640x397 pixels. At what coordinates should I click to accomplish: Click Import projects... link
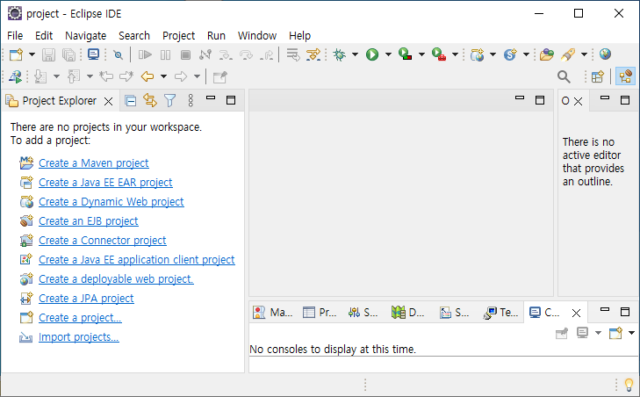click(x=79, y=337)
